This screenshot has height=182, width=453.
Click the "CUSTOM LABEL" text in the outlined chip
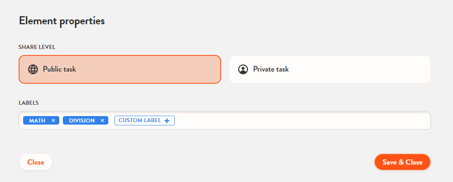[140, 121]
